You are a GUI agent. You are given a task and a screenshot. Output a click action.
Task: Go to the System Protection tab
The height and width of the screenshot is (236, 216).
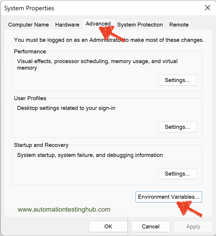point(140,24)
